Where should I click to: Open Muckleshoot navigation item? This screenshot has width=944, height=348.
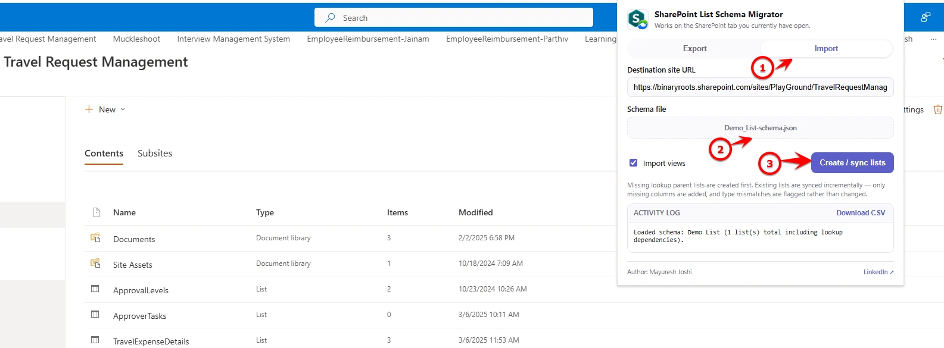(x=136, y=39)
